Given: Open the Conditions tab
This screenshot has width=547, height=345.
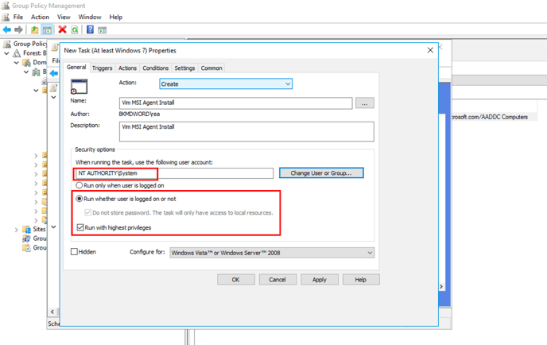Looking at the screenshot, I should 155,68.
